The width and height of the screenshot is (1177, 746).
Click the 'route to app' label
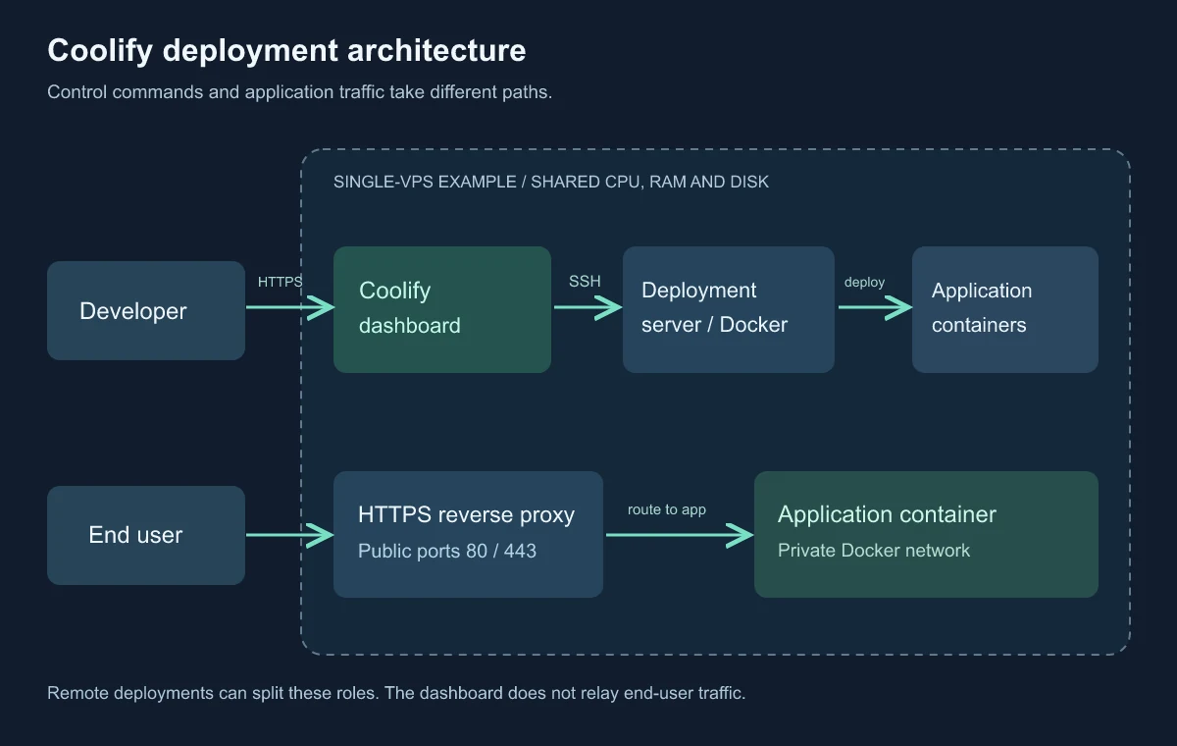(667, 509)
